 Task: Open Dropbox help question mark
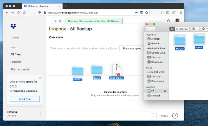click(x=175, y=116)
